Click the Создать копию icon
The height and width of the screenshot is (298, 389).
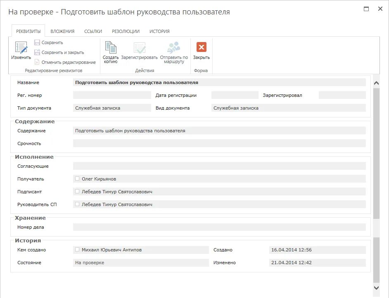(111, 47)
